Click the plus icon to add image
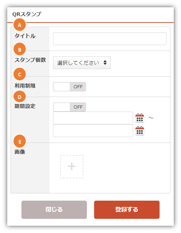Viewport: 181px width, 233px height. click(71, 166)
